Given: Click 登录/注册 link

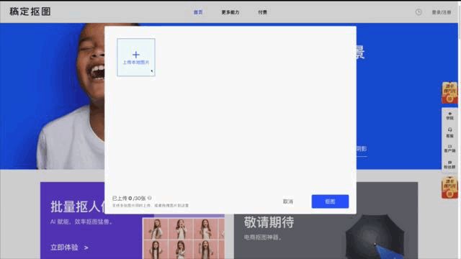Looking at the screenshot, I should 442,12.
